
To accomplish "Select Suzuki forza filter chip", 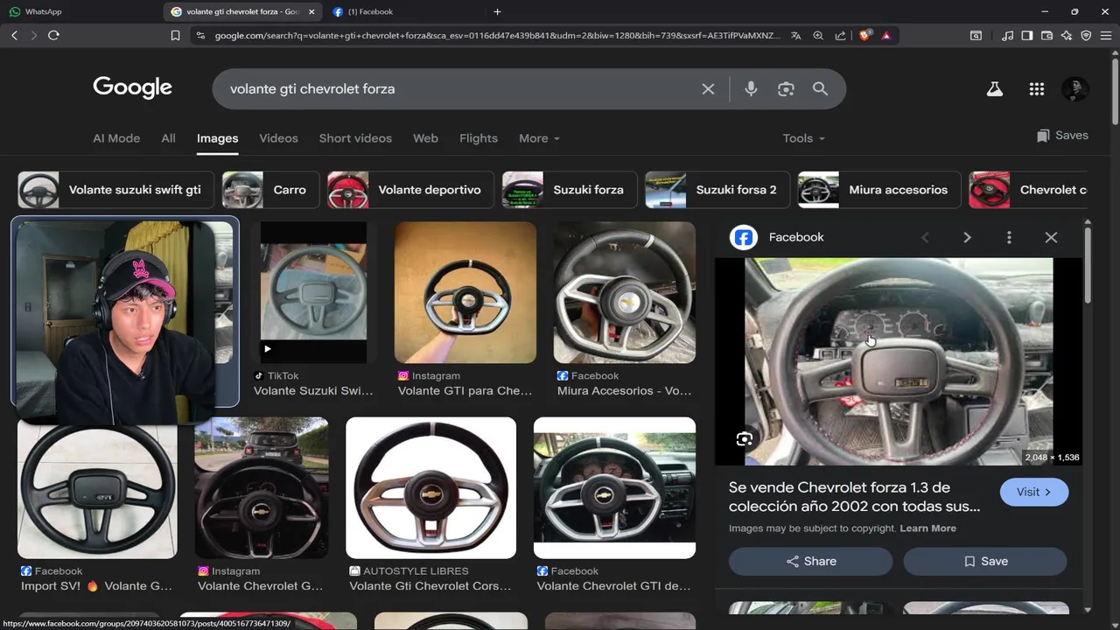I will 569,190.
